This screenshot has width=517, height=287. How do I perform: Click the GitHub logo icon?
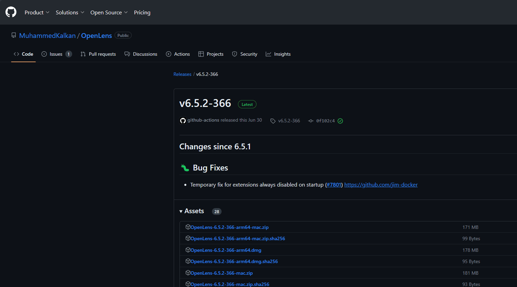(11, 12)
